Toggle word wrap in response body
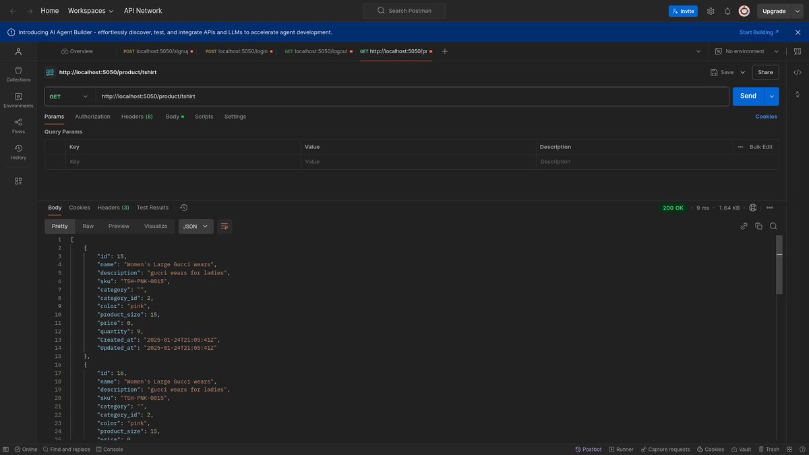809x455 pixels. 224,226
